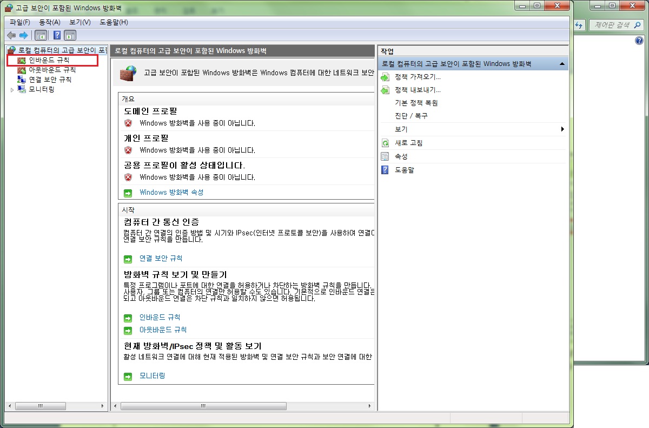Click the refresh arrows button in the Control Panel window
The height and width of the screenshot is (428, 649).
point(580,25)
